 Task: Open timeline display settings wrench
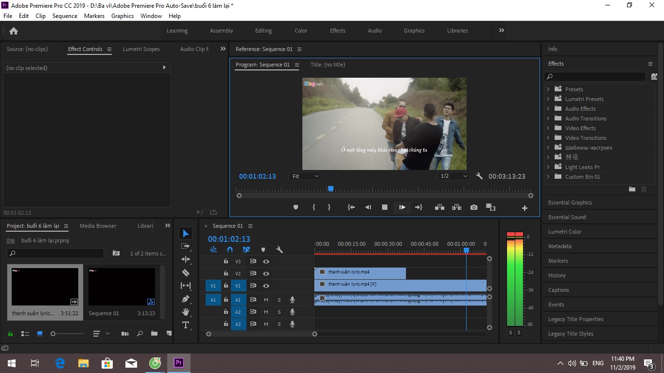click(280, 250)
